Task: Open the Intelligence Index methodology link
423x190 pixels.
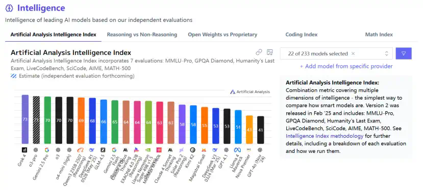Action: point(325,136)
